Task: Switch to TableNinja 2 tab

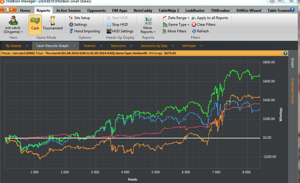Action: (168, 11)
